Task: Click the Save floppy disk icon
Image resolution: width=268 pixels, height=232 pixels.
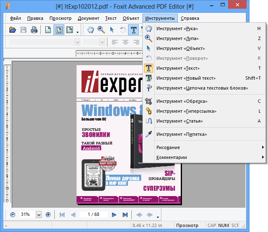Action: coord(23,30)
